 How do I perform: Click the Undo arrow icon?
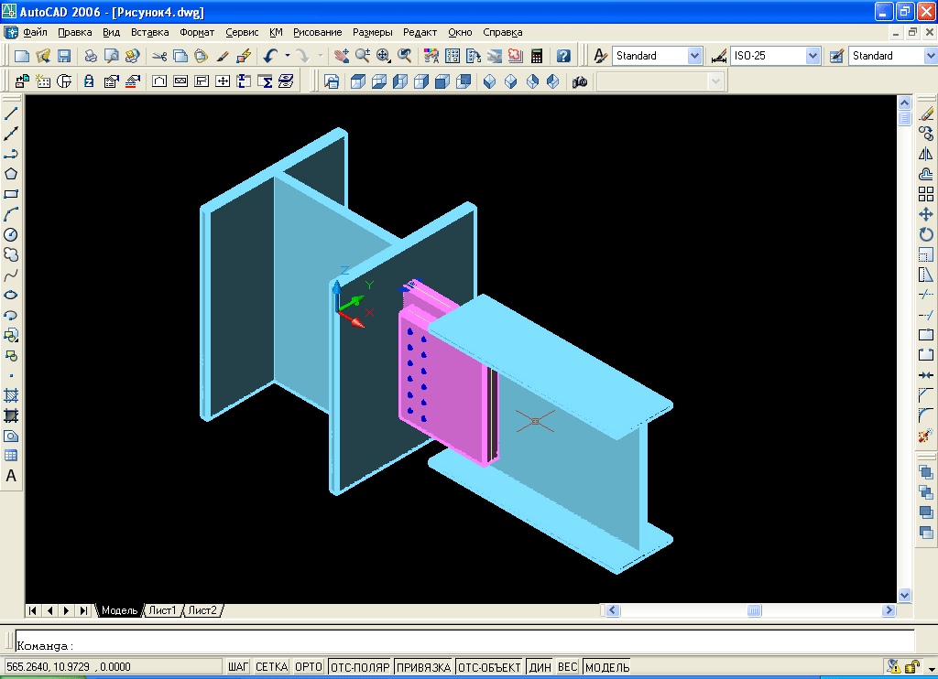click(270, 56)
